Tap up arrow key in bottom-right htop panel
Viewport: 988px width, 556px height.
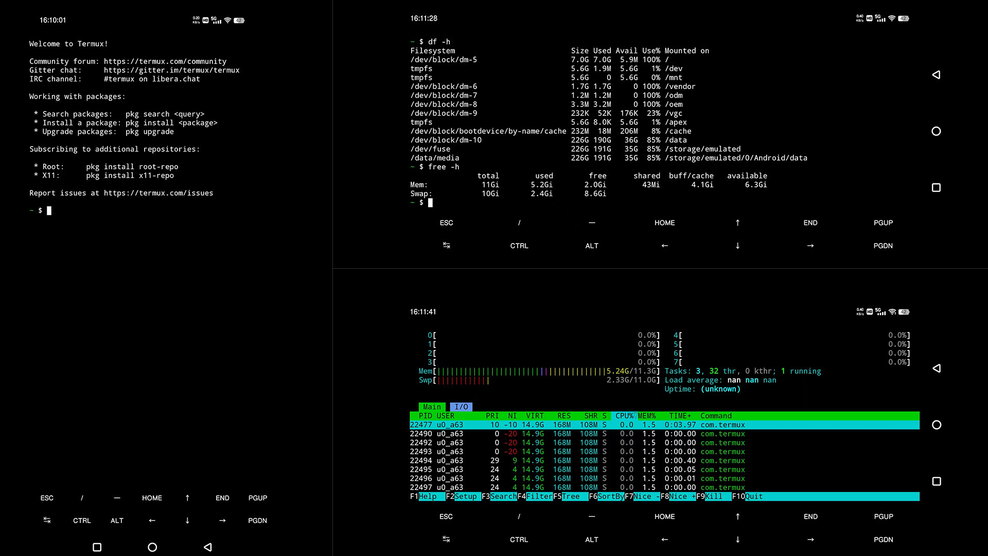point(737,516)
